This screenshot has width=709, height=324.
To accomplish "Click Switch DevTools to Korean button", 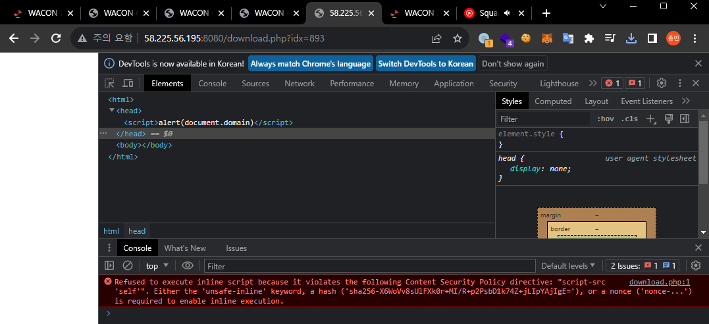I will [x=426, y=64].
